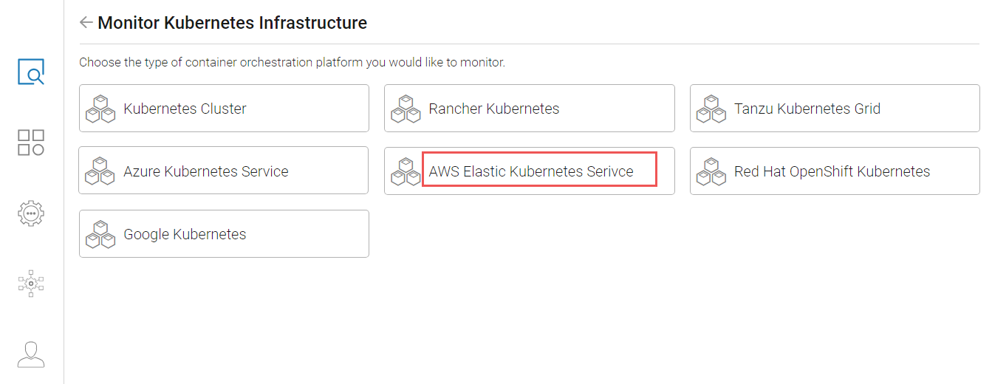Click the back arrow beside page title
Viewport: 992px width, 384px height.
point(86,23)
